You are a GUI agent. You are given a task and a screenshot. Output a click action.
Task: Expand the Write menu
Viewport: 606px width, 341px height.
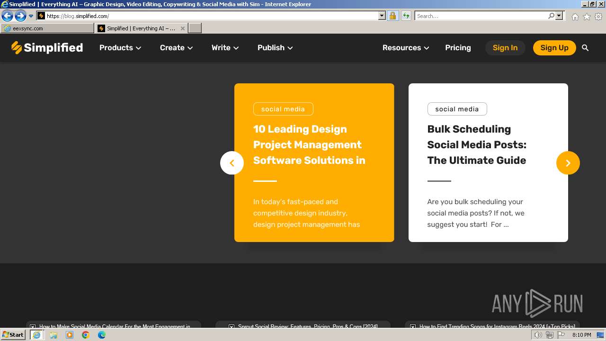click(225, 48)
